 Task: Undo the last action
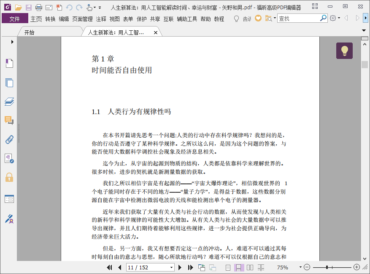click(69, 8)
